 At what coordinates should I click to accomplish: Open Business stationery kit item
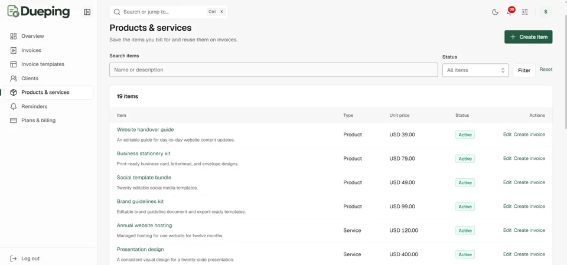coord(144,153)
